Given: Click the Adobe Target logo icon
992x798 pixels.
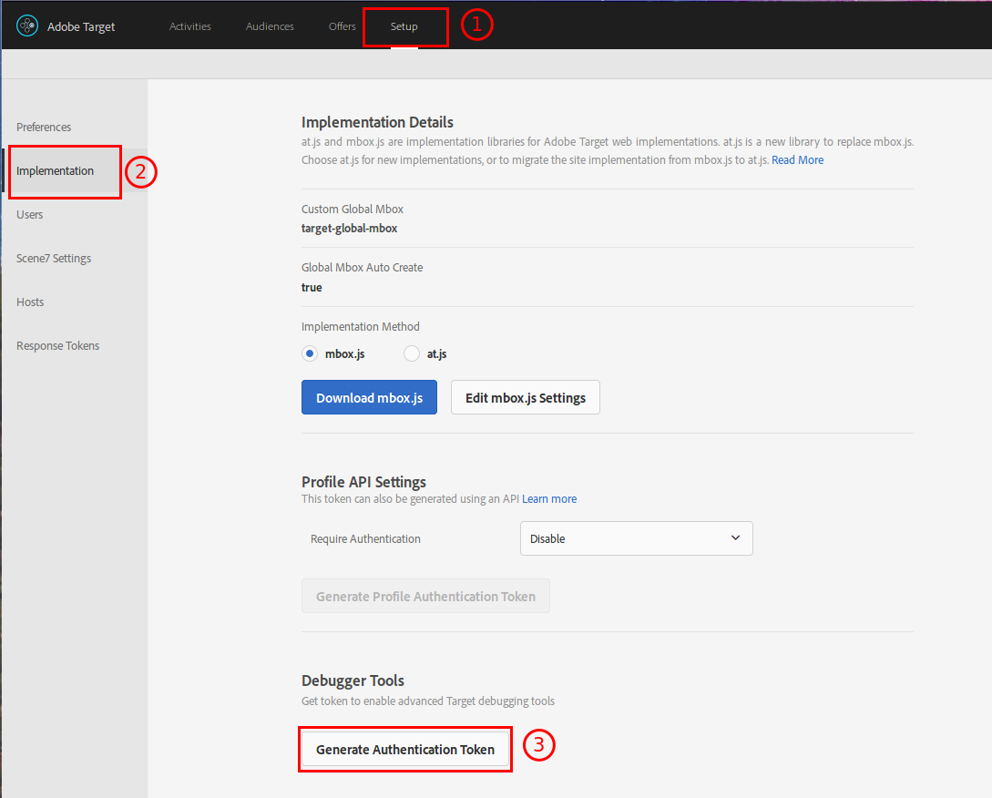Looking at the screenshot, I should [27, 26].
